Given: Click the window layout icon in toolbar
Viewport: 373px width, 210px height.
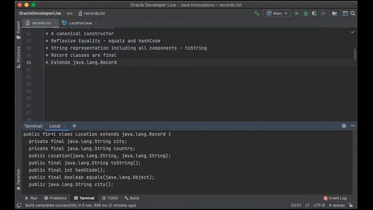Looking at the screenshot, I should [345, 13].
